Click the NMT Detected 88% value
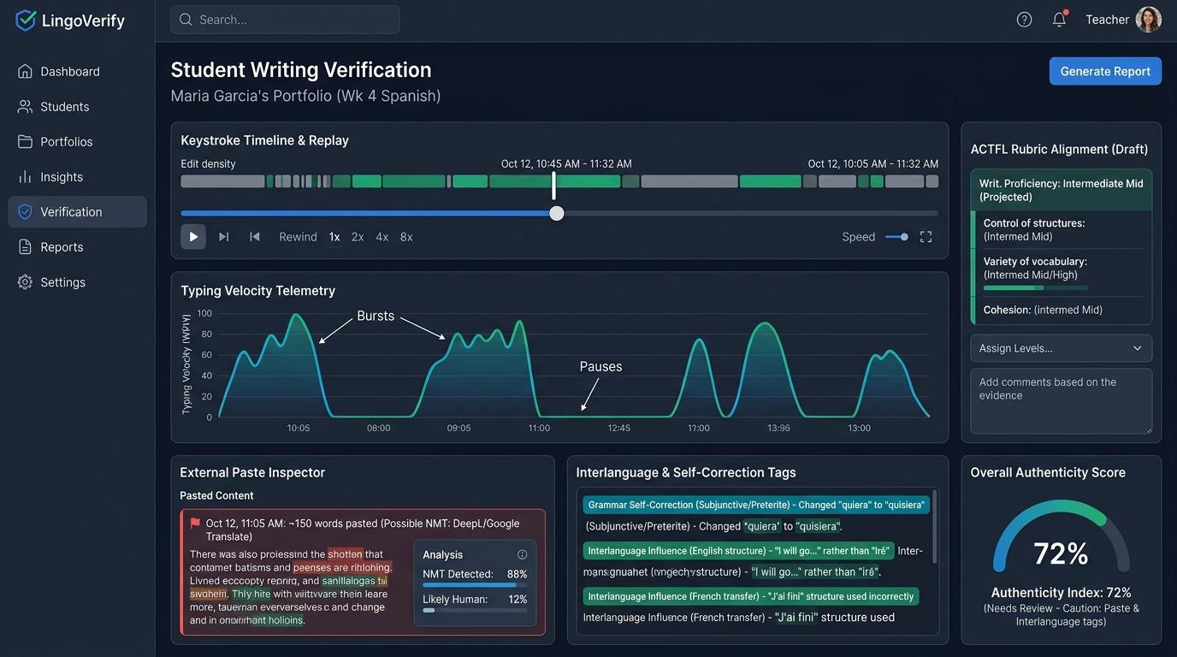This screenshot has height=657, width=1177. point(517,574)
